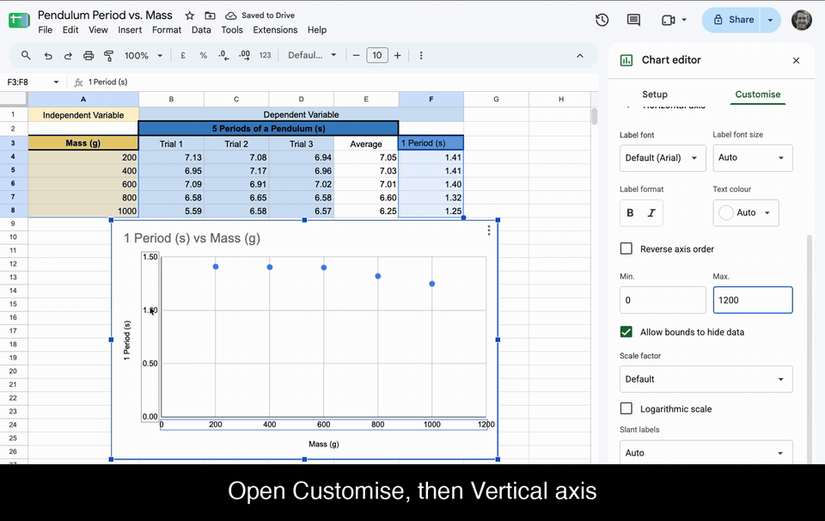The width and height of the screenshot is (825, 521).
Task: Open the Edit menu
Action: [70, 30]
